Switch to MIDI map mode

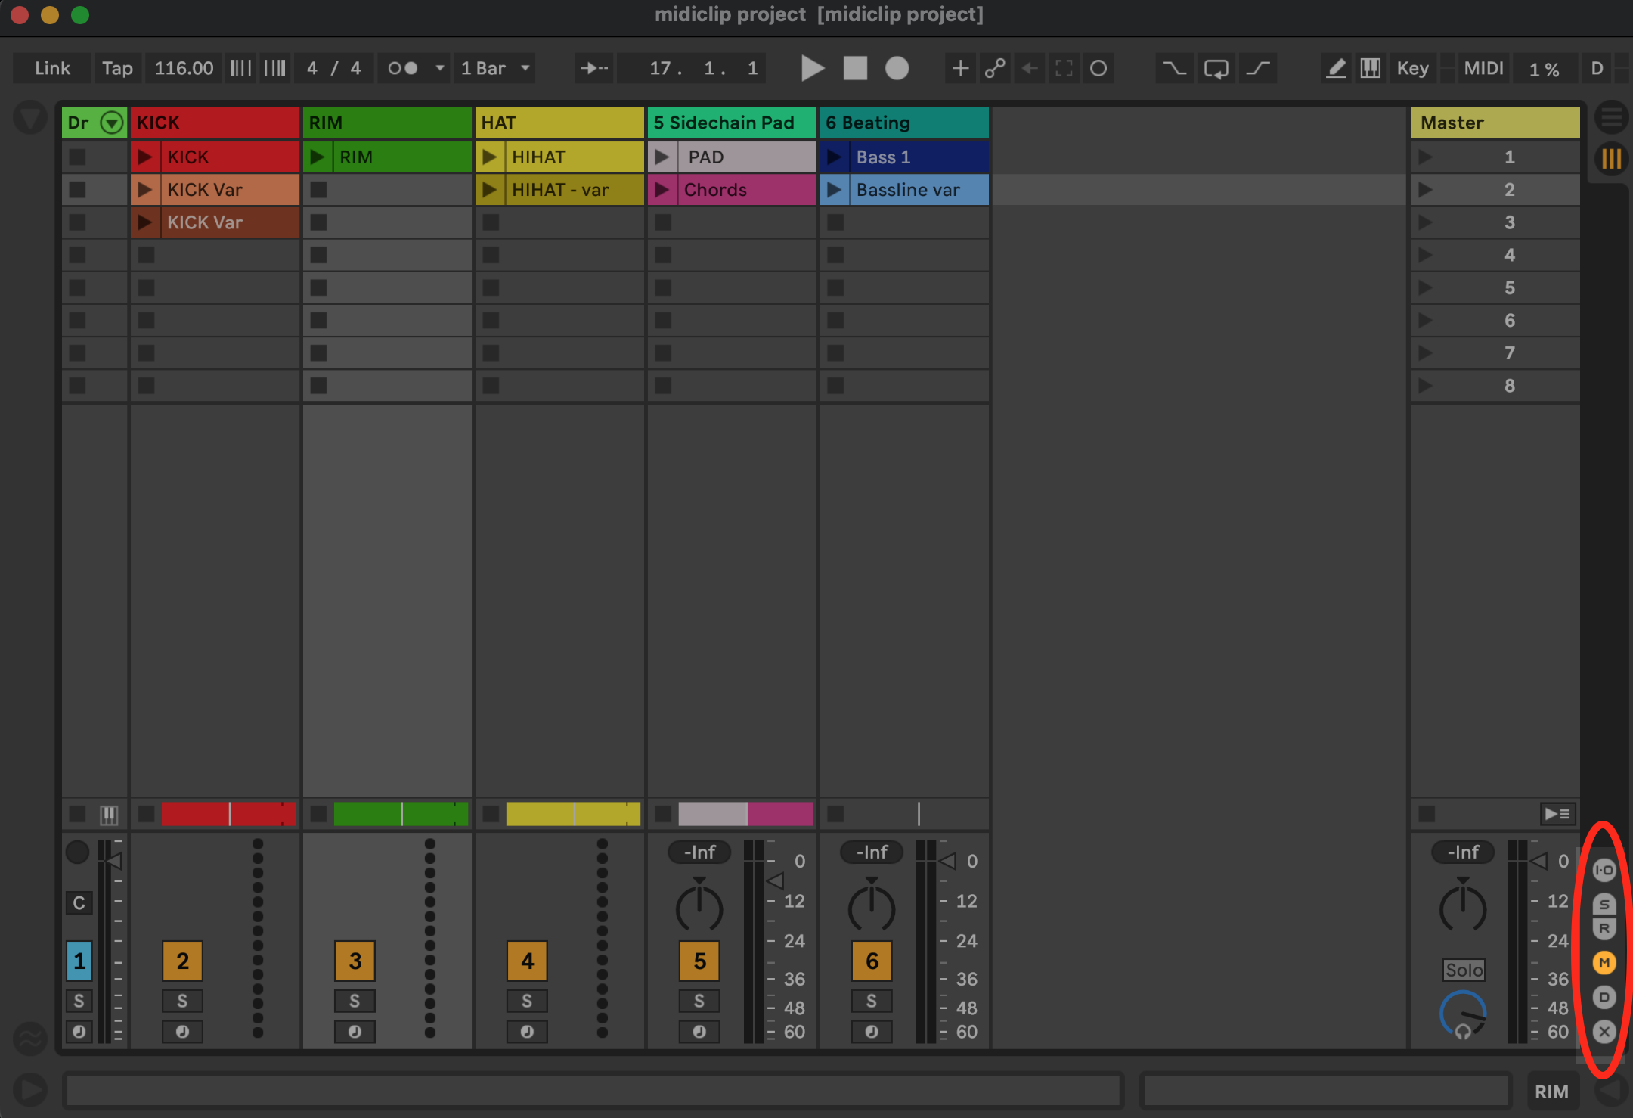[1483, 68]
